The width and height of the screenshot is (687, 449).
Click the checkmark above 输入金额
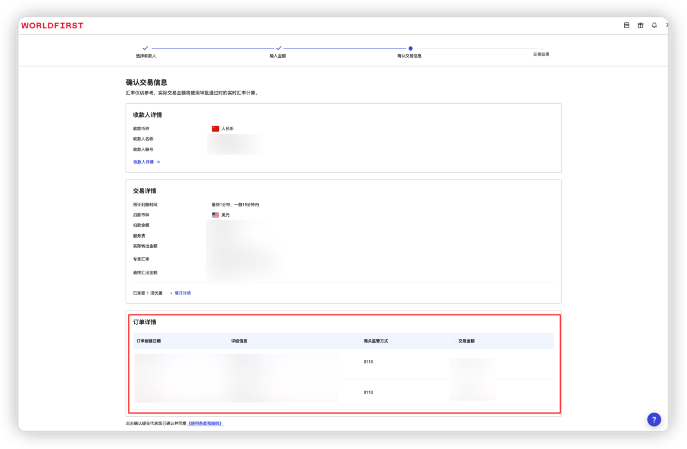[278, 48]
